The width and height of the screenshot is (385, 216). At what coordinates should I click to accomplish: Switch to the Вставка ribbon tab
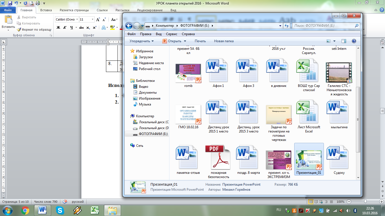click(46, 10)
